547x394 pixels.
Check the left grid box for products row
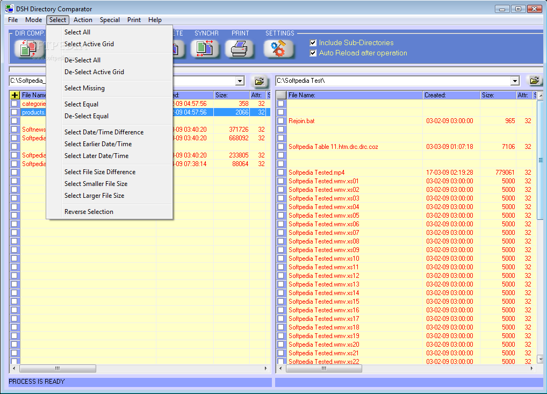(15, 112)
